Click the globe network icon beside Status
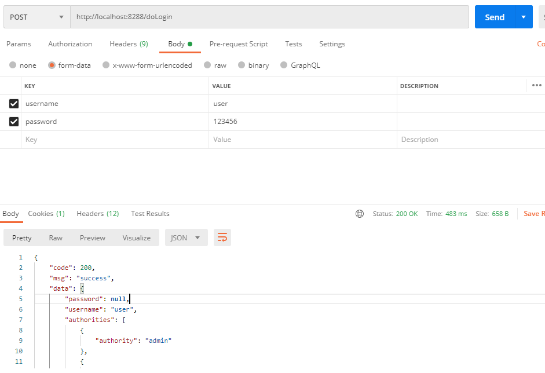The height and width of the screenshot is (373, 545). pos(360,214)
